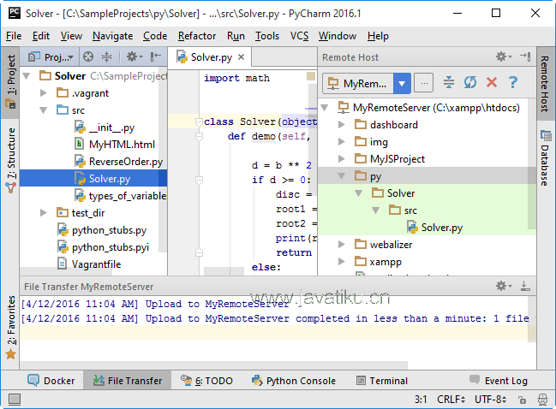556x409 pixels.
Task: Refresh the remote host file tree
Action: (470, 83)
